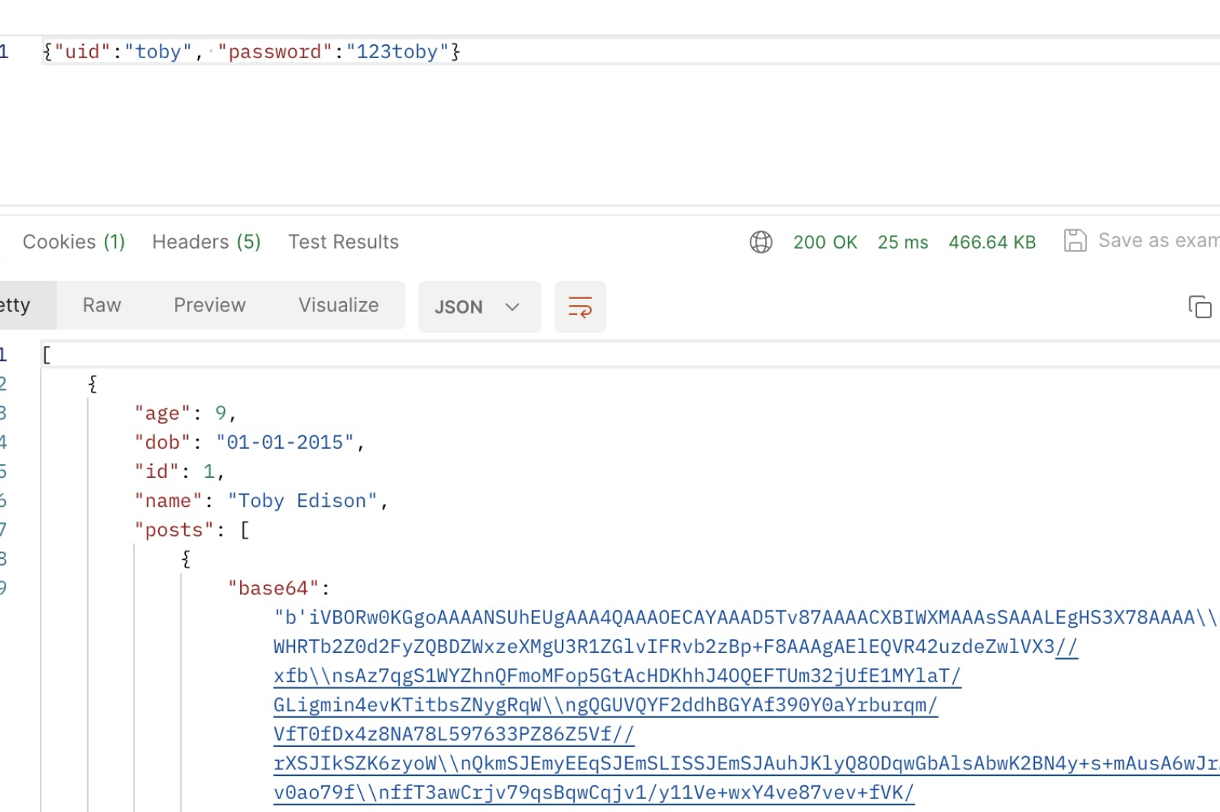The height and width of the screenshot is (812, 1220).
Task: Open the link starting with rXSJIkSZK6zyoW
Action: 747,763
